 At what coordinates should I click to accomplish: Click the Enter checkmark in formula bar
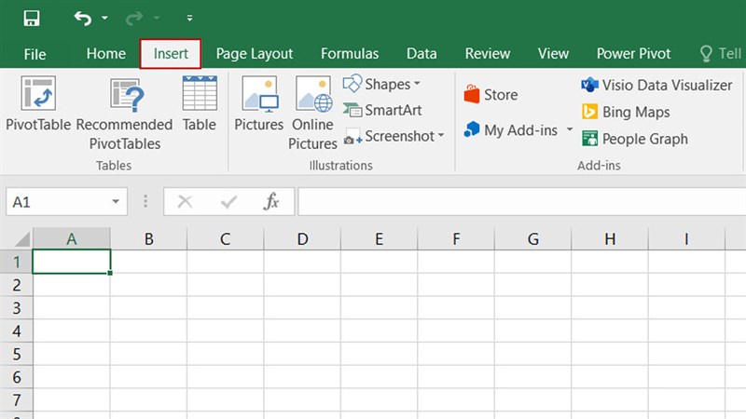click(228, 202)
